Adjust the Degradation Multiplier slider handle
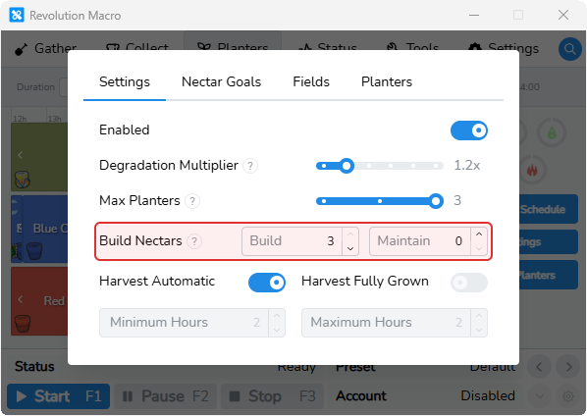The width and height of the screenshot is (587, 416). (347, 166)
